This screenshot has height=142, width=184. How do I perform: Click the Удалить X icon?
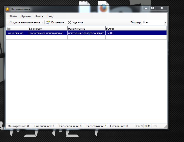pyautogui.click(x=69, y=22)
